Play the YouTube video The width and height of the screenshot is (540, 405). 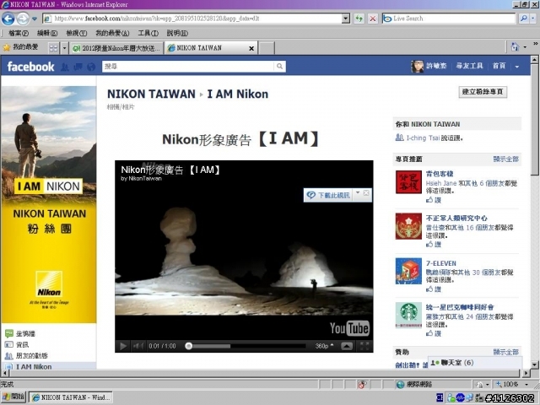coord(123,346)
